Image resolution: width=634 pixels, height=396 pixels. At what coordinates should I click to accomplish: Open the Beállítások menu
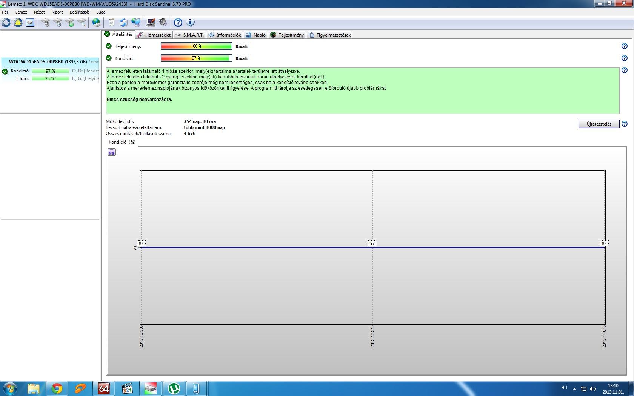click(x=79, y=12)
